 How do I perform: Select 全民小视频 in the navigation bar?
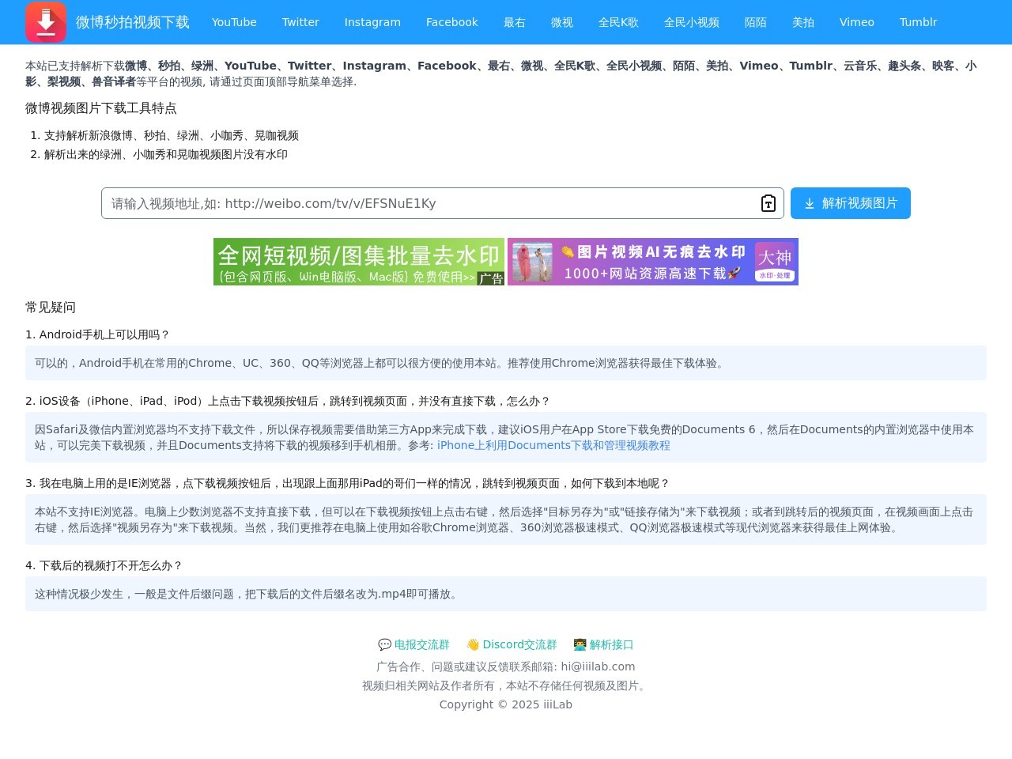pyautogui.click(x=691, y=22)
